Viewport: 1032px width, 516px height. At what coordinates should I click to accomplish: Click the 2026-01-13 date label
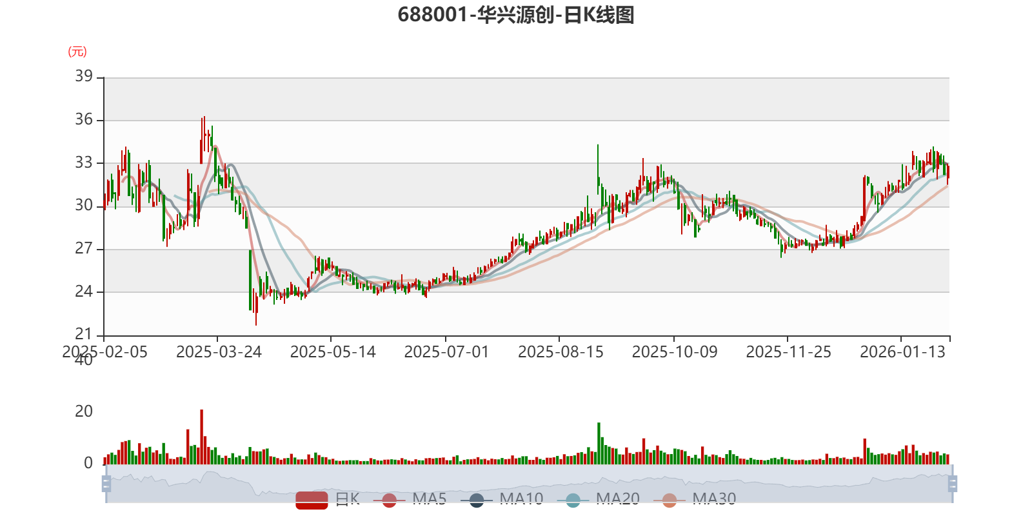(x=902, y=352)
